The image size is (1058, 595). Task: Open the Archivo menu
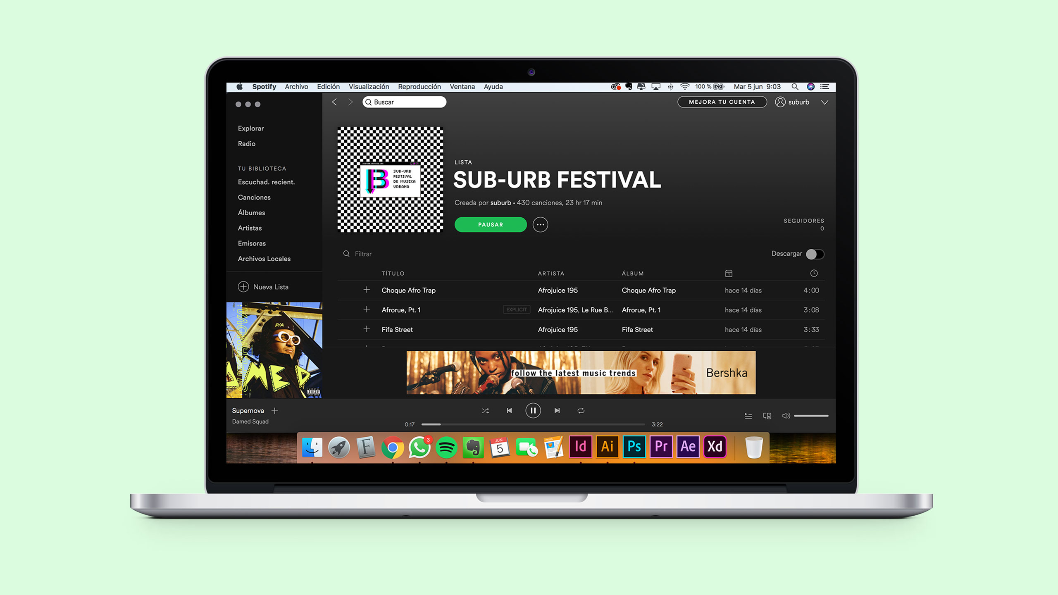296,87
